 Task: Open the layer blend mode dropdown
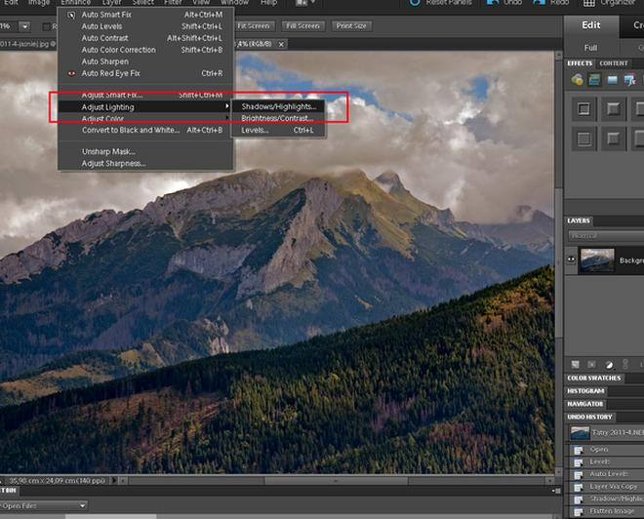coord(606,236)
